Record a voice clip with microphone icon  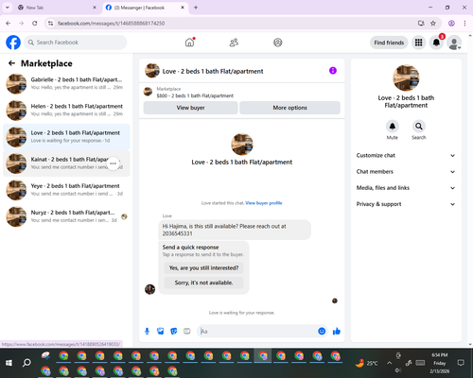(147, 331)
